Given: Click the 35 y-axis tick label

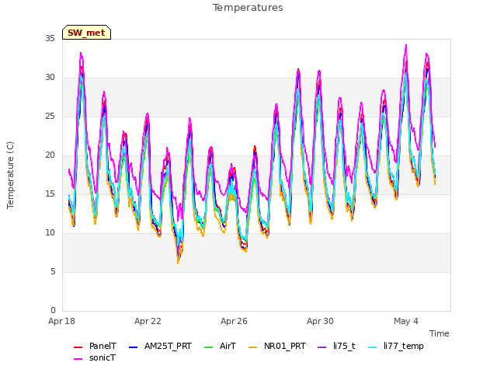Looking at the screenshot, I should pos(50,39).
